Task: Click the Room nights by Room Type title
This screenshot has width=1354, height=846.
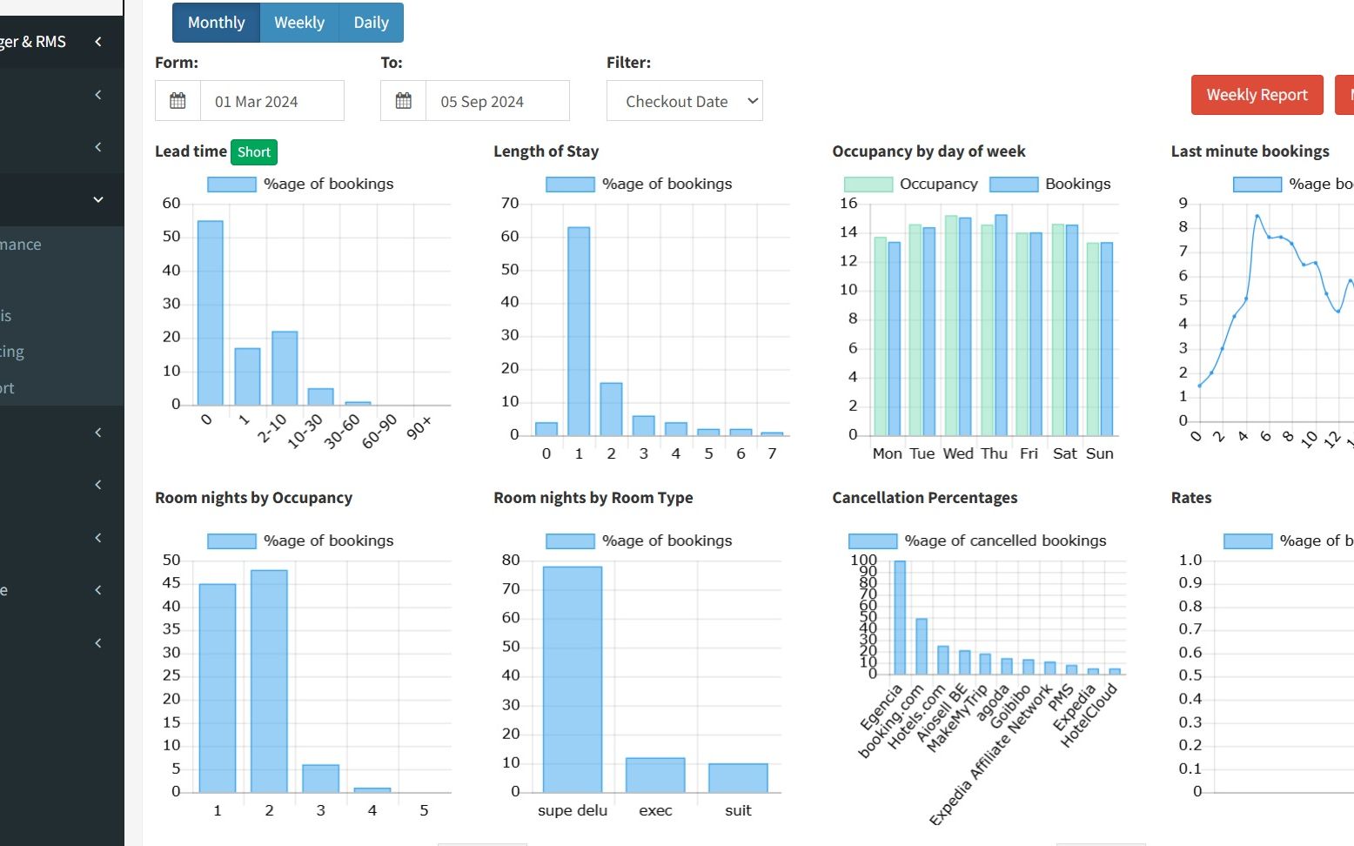Action: tap(593, 498)
